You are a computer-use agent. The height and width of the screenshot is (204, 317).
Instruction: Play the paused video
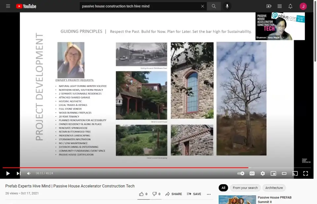8,173
